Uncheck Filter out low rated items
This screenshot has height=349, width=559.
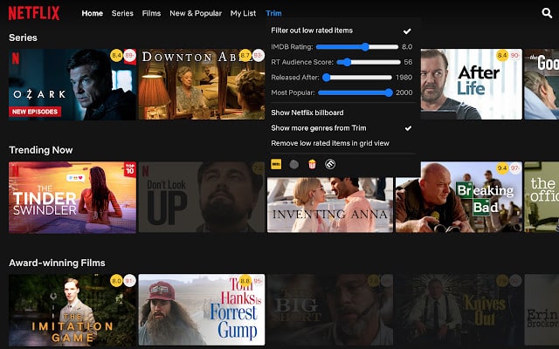[x=342, y=31]
